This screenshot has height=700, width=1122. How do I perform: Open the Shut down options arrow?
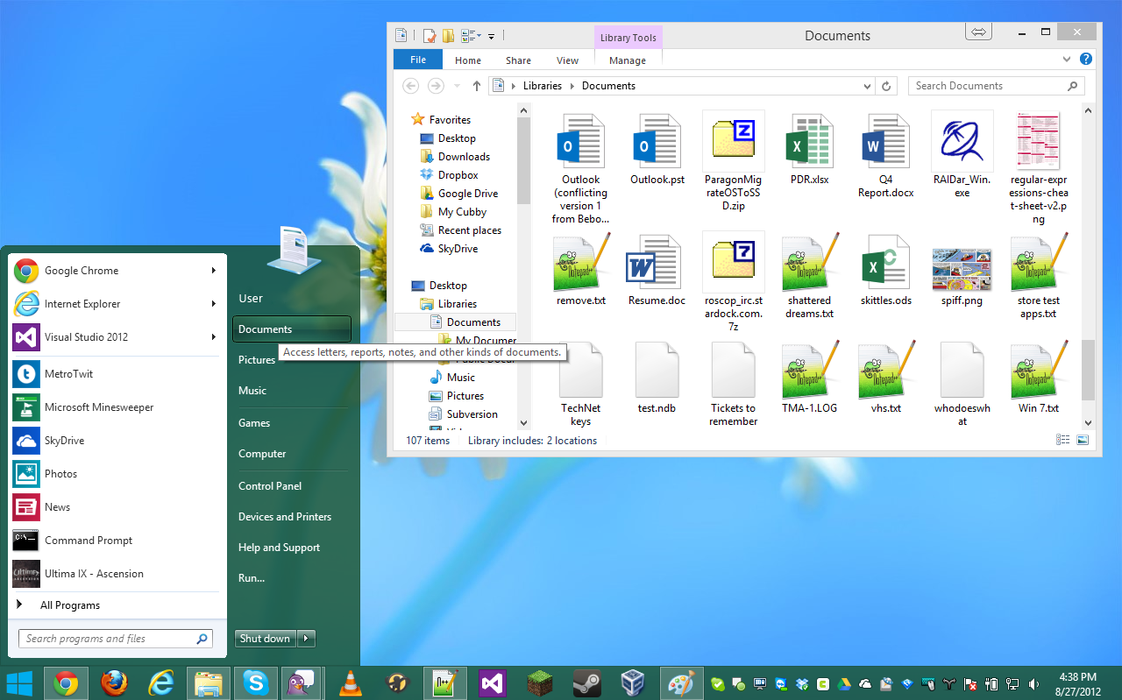click(305, 638)
